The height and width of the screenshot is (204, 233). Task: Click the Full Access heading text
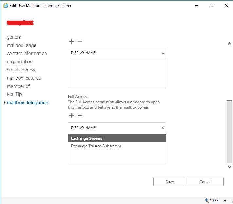(x=78, y=97)
